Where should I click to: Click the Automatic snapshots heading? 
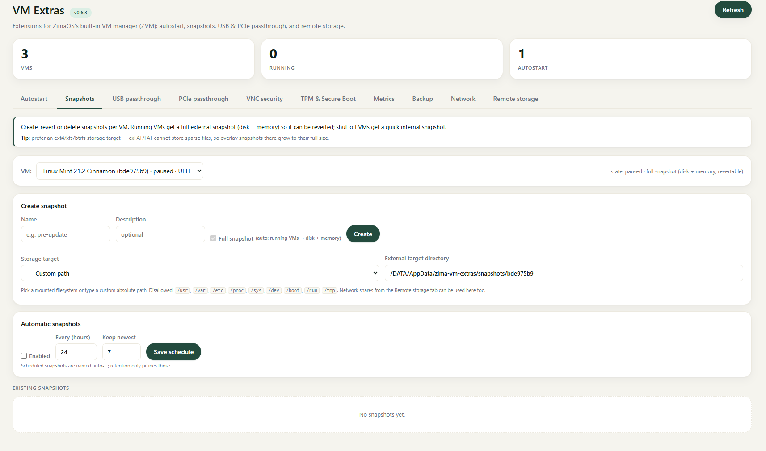point(51,324)
